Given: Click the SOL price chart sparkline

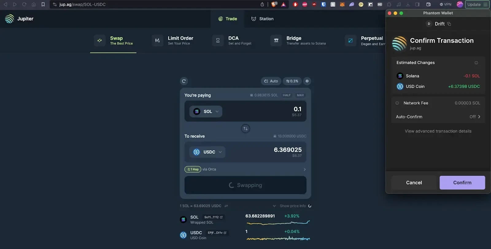Looking at the screenshot, I should [278, 223].
